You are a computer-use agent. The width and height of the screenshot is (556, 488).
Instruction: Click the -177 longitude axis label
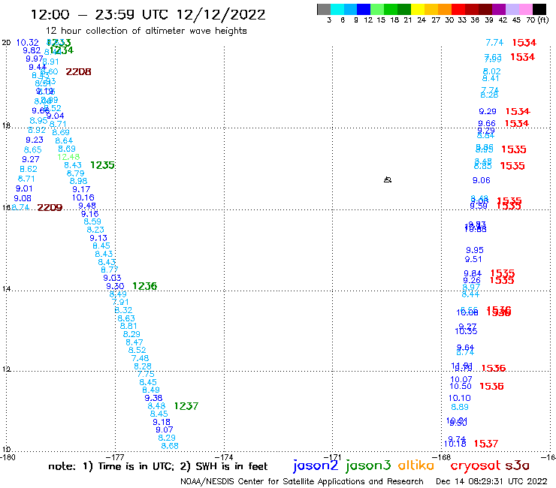pos(116,457)
